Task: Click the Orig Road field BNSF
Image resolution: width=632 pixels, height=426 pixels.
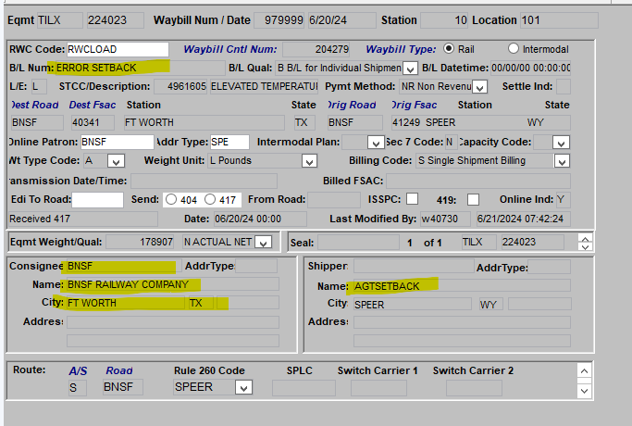Action: point(354,122)
